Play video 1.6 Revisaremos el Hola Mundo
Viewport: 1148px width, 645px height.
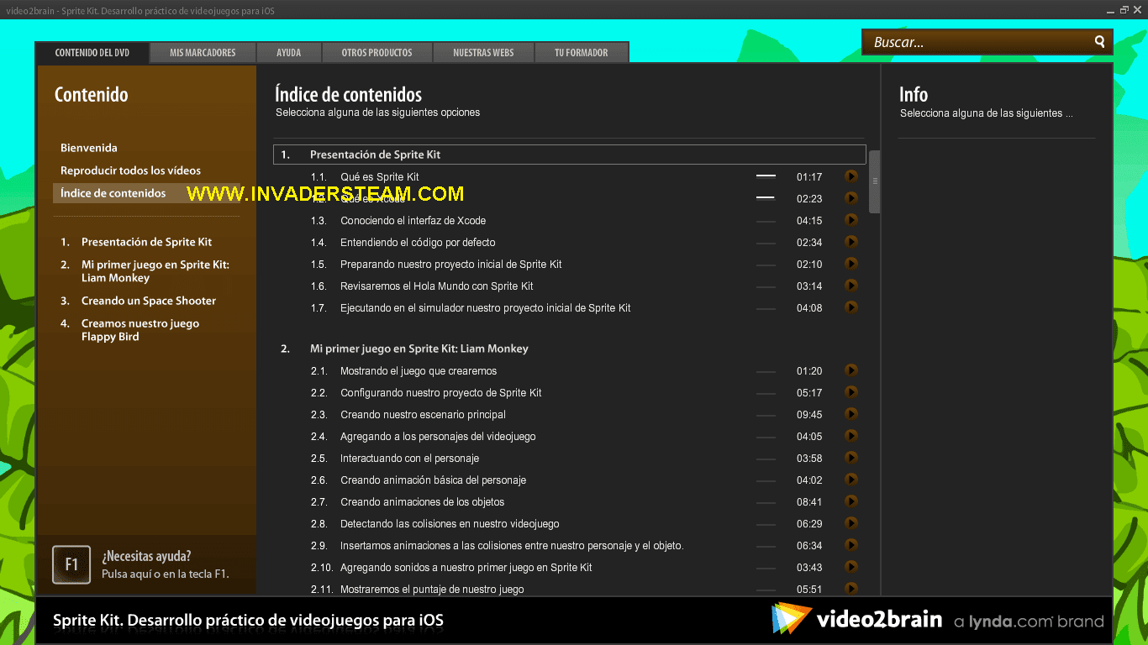(x=851, y=286)
